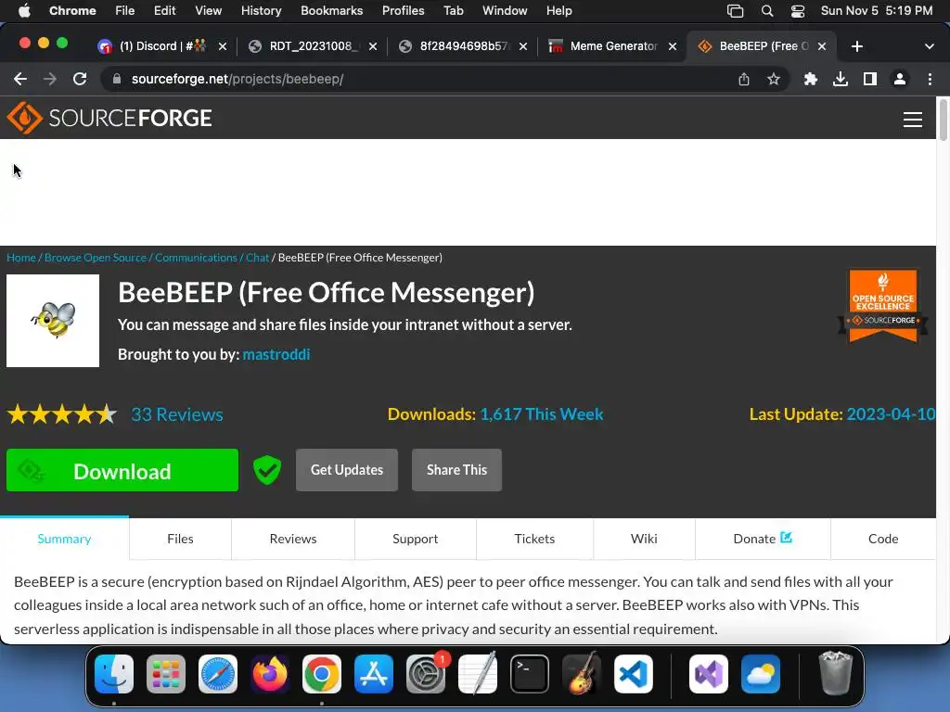This screenshot has width=950, height=712.
Task: Open the Profiles menu
Action: pyautogui.click(x=403, y=11)
